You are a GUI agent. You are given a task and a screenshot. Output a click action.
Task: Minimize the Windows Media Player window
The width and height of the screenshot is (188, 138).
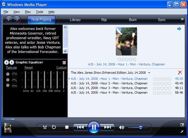coord(170,5)
